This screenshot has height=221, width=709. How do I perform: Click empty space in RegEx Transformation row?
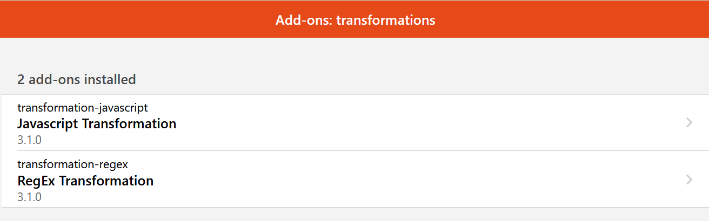pyautogui.click(x=405, y=179)
